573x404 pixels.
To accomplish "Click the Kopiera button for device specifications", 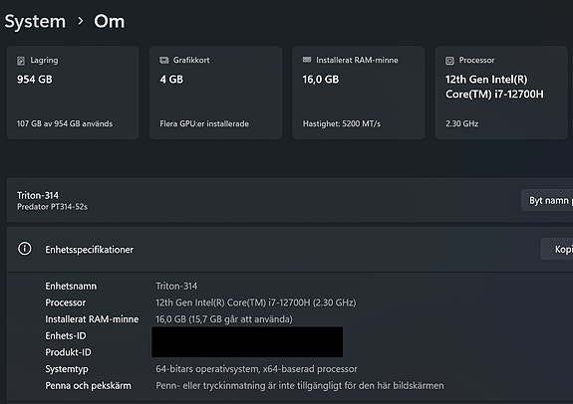I will pyautogui.click(x=557, y=249).
